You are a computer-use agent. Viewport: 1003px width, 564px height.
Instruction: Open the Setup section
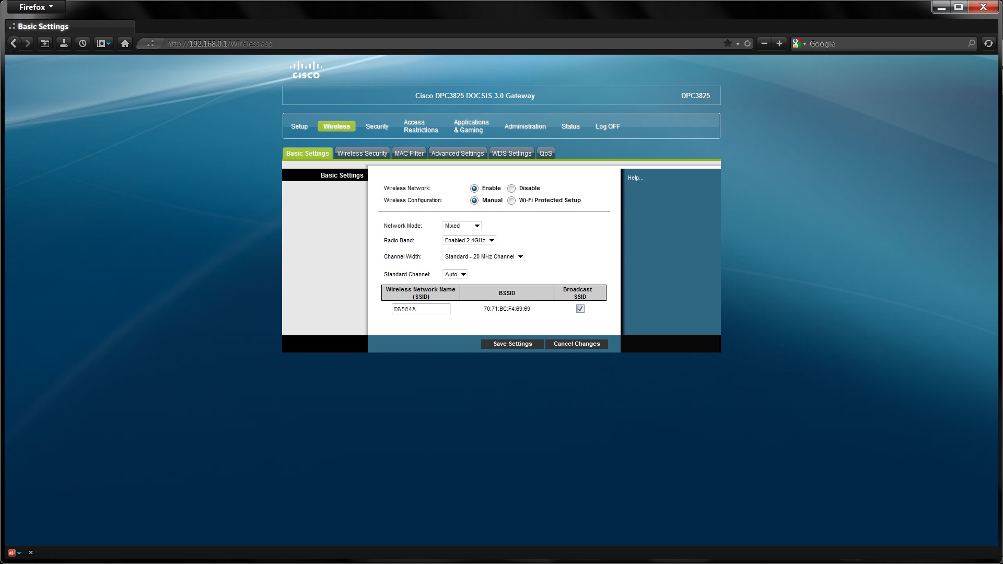299,126
